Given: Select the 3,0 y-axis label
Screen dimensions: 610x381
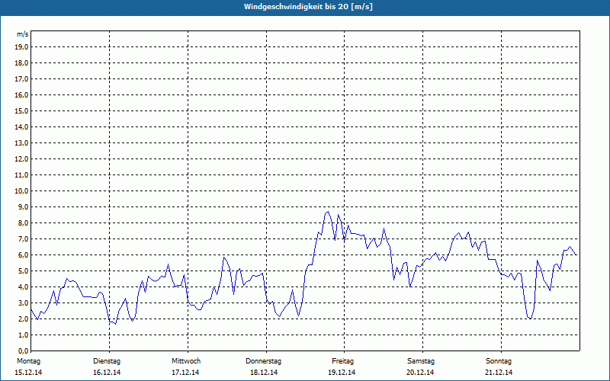Looking at the screenshot, I should click(x=23, y=303).
